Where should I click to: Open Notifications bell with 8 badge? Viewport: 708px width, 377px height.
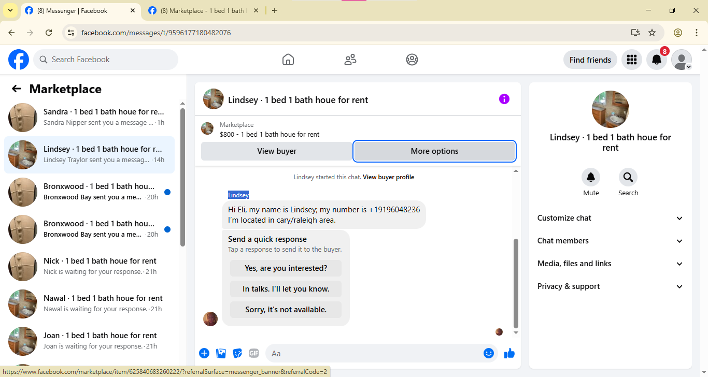[x=657, y=60]
